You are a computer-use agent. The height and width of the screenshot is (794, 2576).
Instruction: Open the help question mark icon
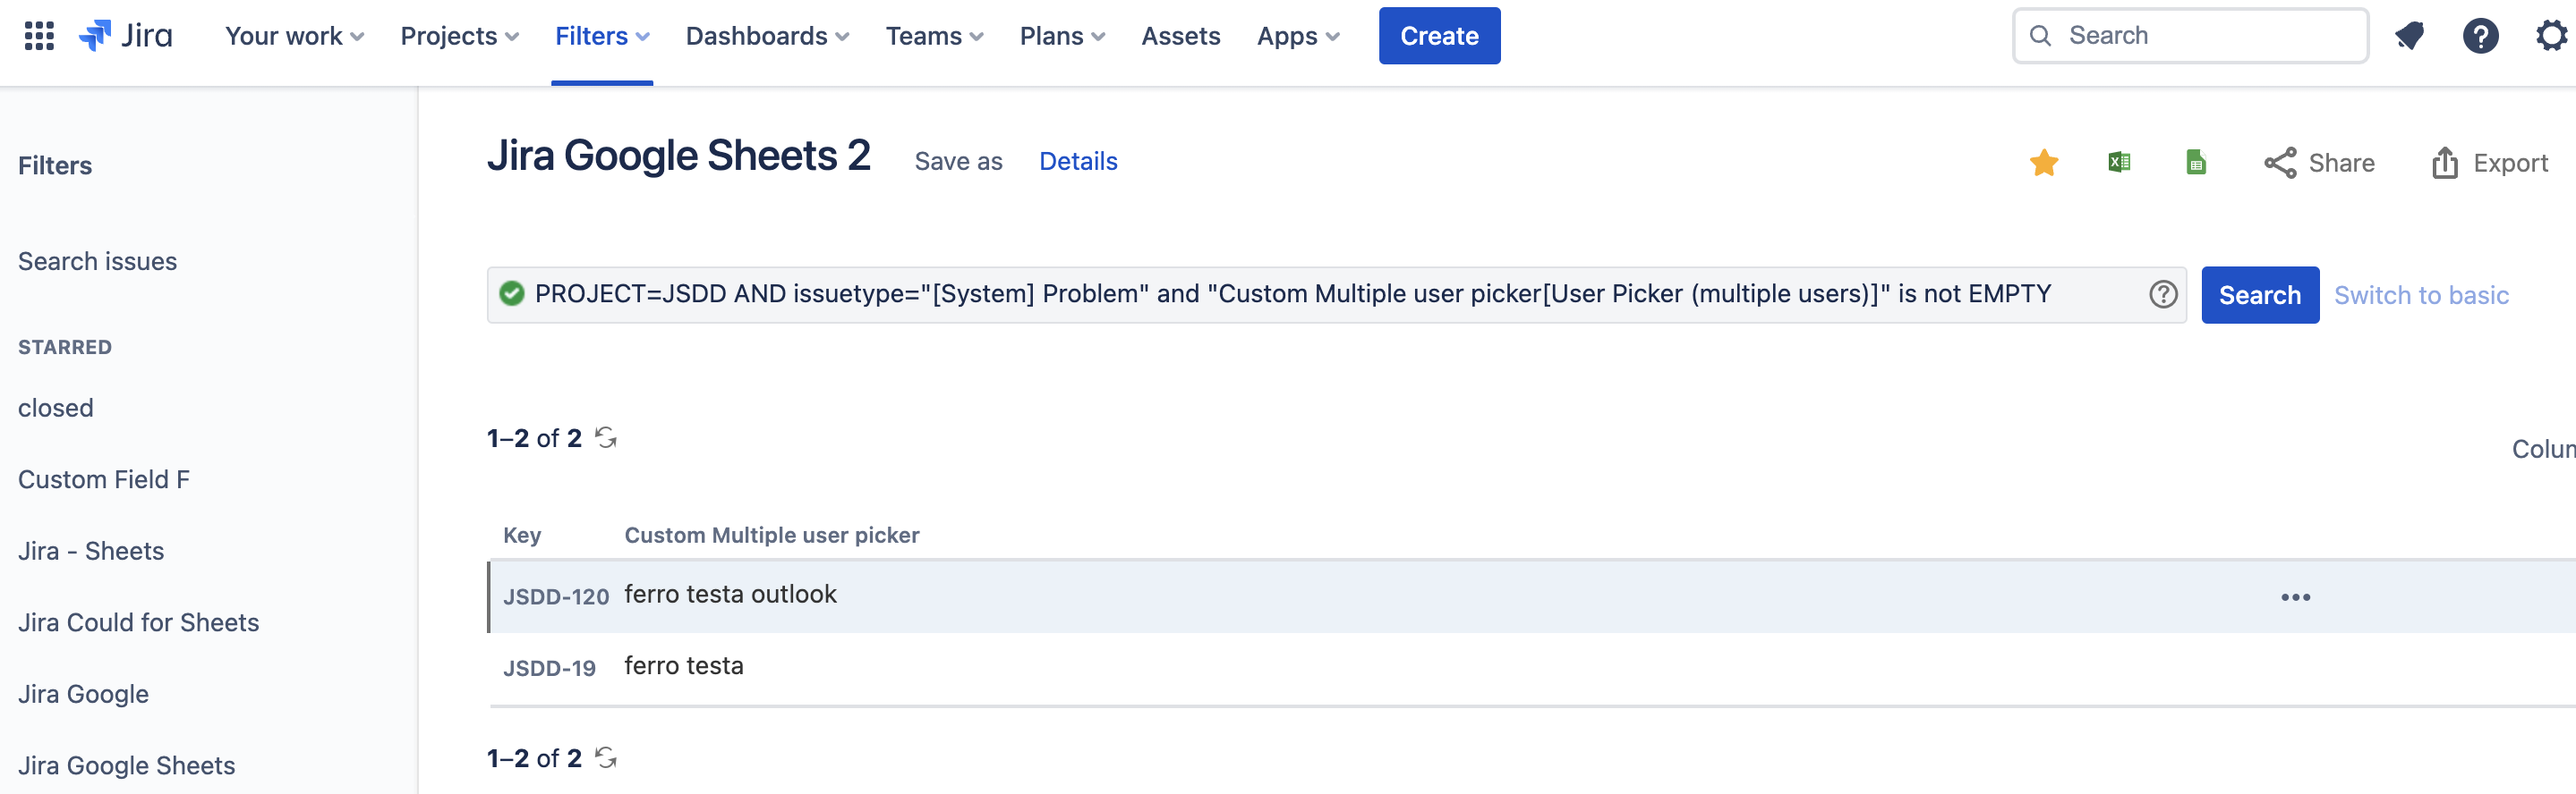coord(2480,36)
